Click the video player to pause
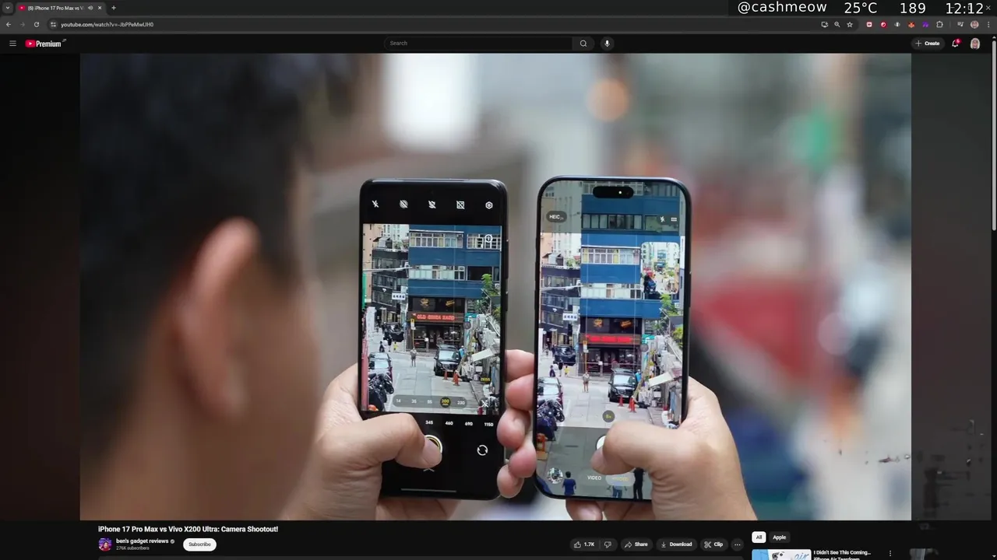Viewport: 997px width, 560px height. (495, 286)
